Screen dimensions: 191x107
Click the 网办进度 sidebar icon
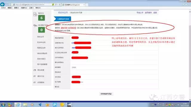(35, 70)
